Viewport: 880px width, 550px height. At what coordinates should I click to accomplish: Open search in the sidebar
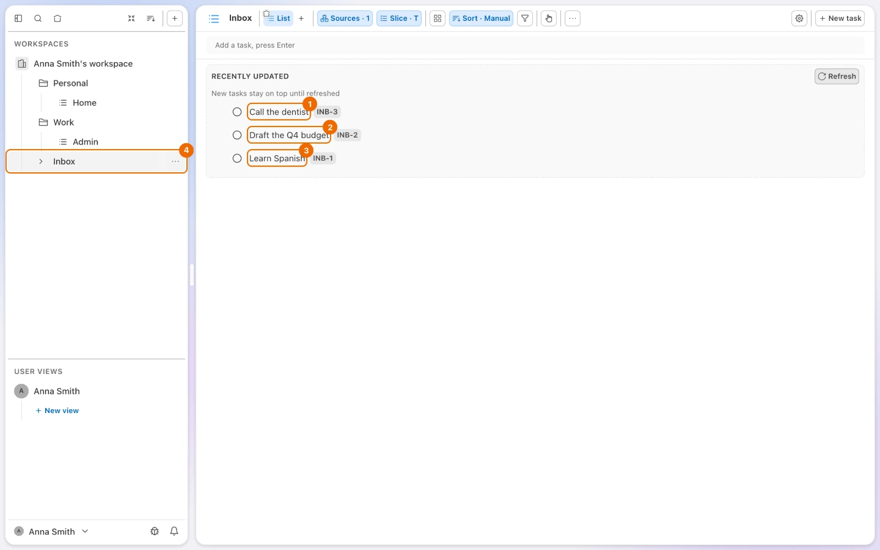coord(38,18)
